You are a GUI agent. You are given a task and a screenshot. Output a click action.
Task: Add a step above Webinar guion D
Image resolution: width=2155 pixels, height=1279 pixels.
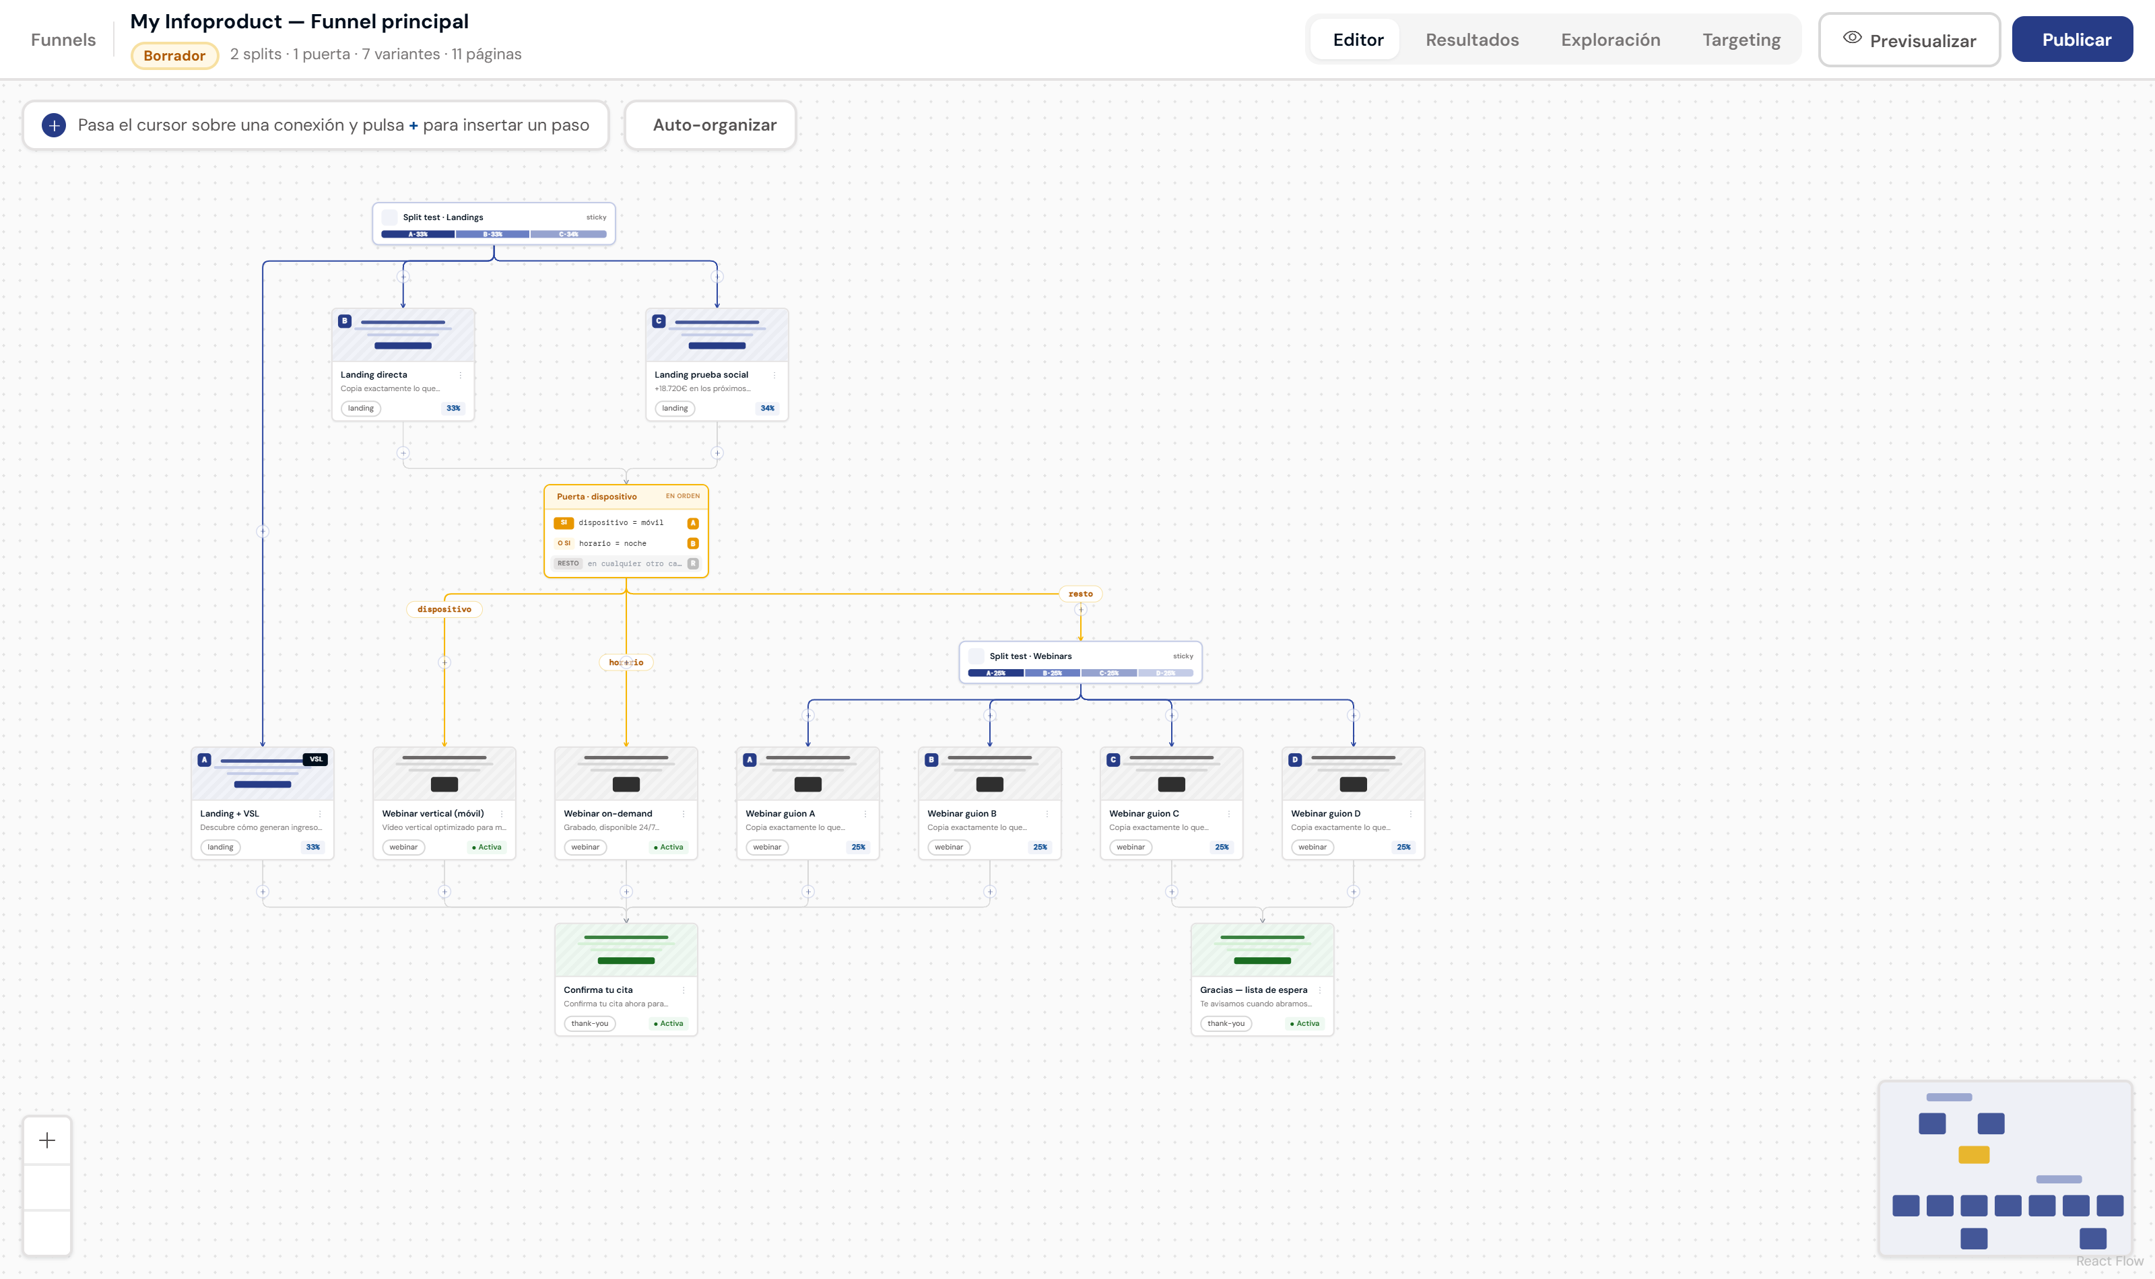(1354, 716)
